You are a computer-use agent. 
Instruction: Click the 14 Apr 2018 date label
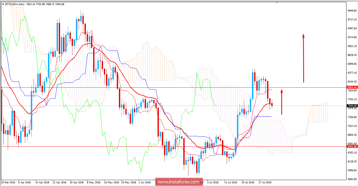point(42,182)
